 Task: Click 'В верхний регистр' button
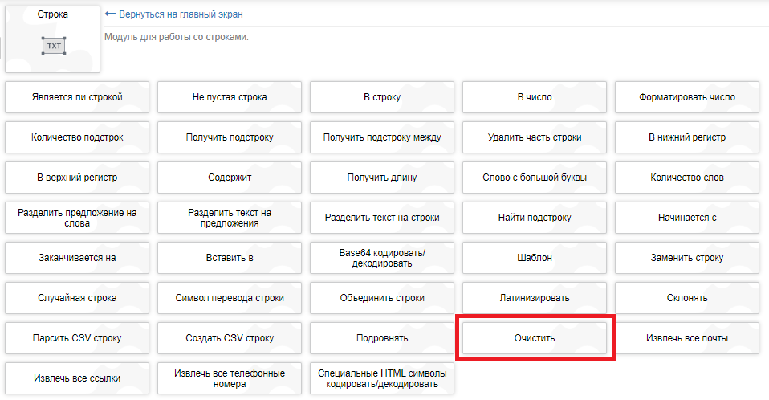77,178
